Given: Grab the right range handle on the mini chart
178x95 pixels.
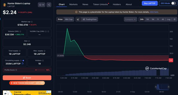Looking at the screenshot, I should coord(169,87).
